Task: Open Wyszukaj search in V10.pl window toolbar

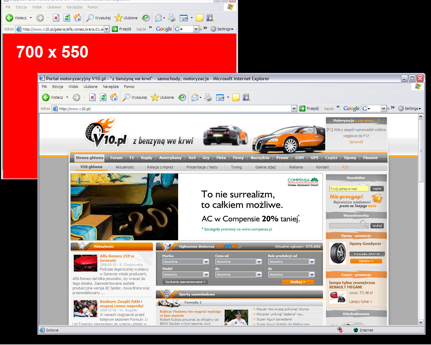Action: (x=135, y=97)
